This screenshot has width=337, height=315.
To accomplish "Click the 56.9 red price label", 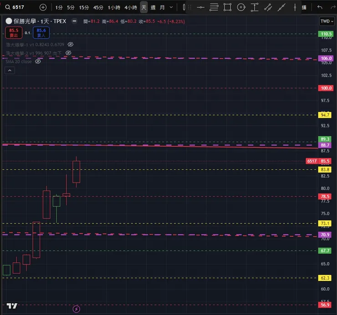I will click(x=325, y=305).
